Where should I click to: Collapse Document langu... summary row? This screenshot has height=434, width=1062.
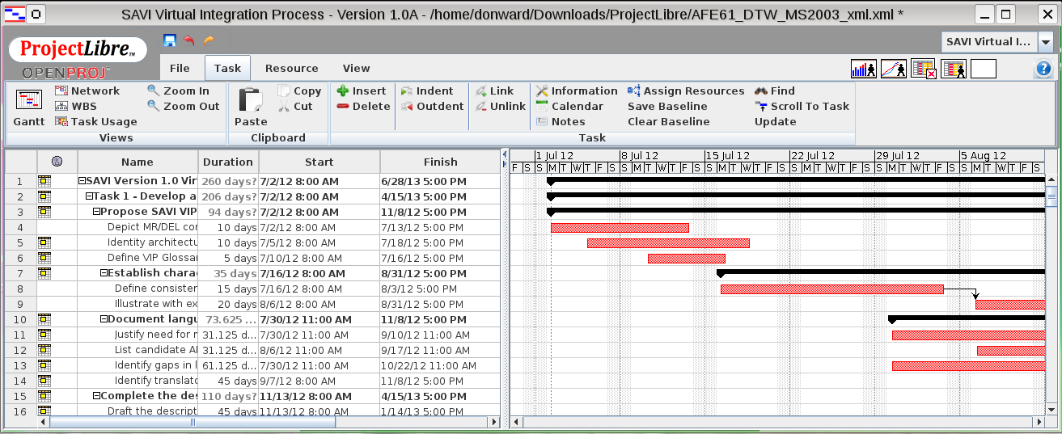104,319
